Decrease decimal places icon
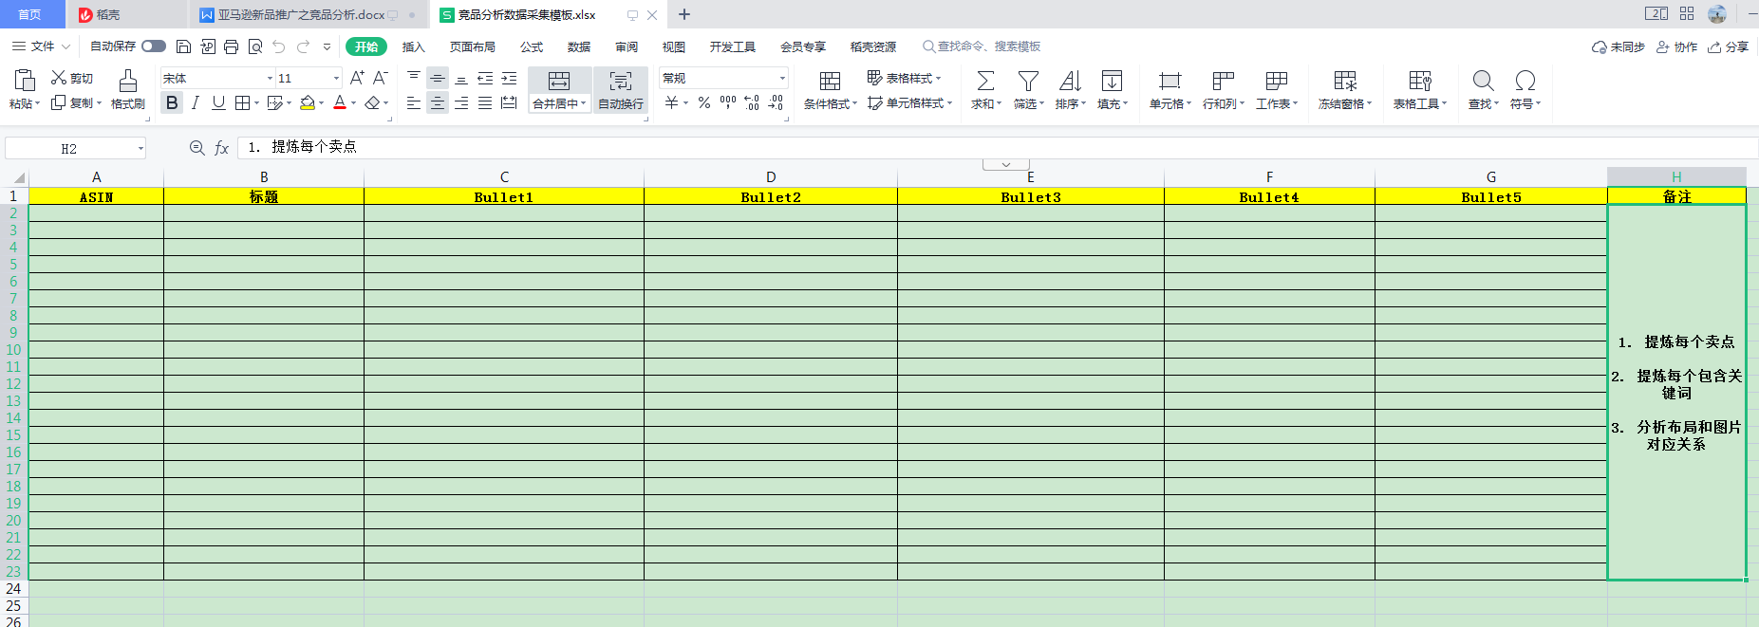The image size is (1759, 627). pos(776,102)
